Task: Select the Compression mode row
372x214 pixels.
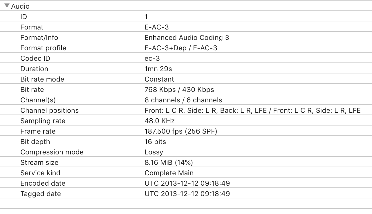Action: 186,152
